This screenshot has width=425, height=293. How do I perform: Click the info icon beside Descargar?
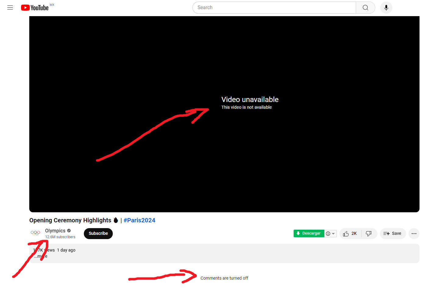click(x=328, y=234)
